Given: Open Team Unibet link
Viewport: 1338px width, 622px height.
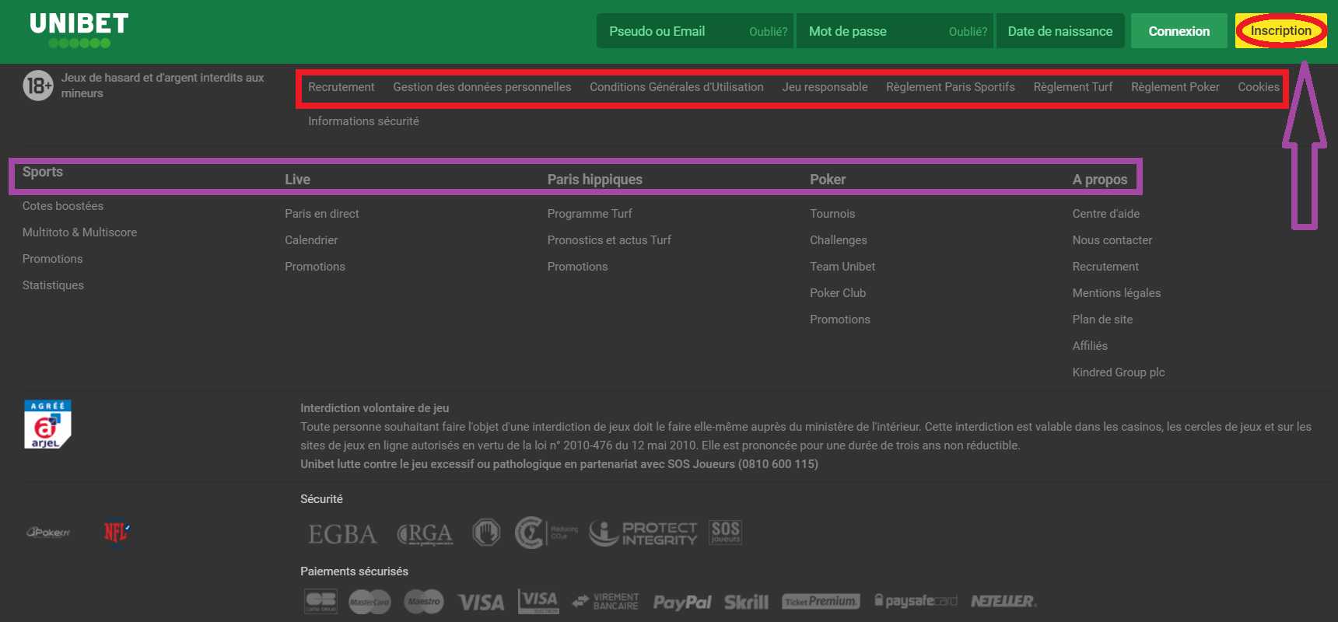Looking at the screenshot, I should click(x=842, y=267).
